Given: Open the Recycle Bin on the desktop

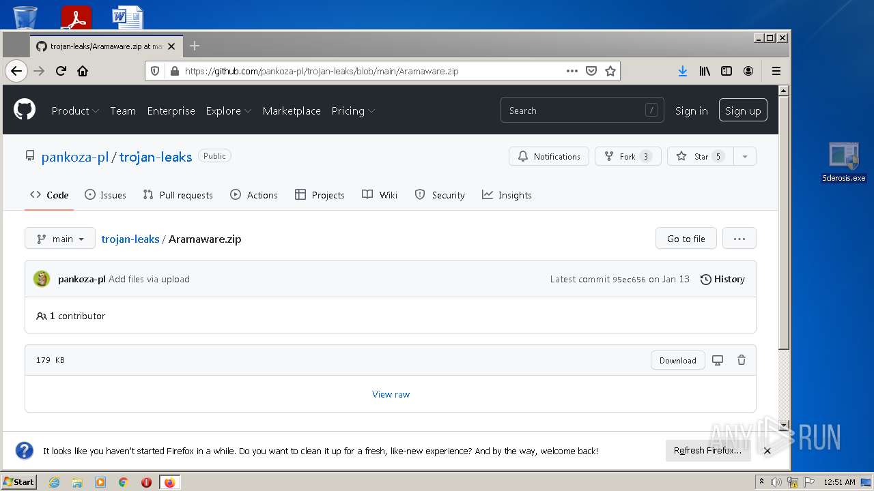Looking at the screenshot, I should point(25,16).
